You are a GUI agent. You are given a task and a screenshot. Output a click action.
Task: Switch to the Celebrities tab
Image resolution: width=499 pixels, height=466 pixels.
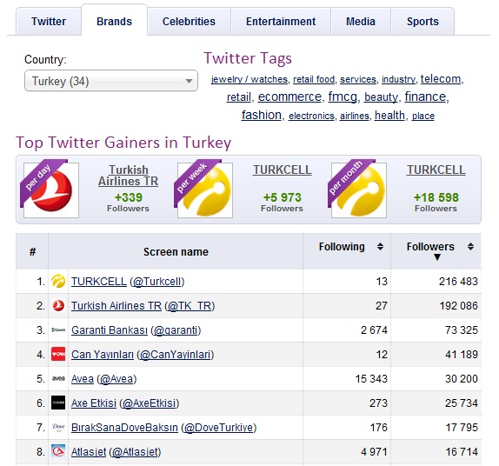pyautogui.click(x=189, y=22)
